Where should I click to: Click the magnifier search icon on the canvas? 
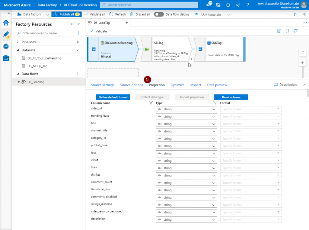click(302, 53)
